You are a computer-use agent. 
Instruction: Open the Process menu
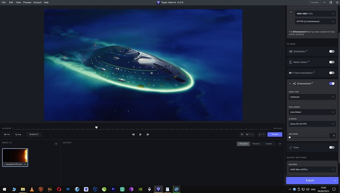tap(27, 2)
